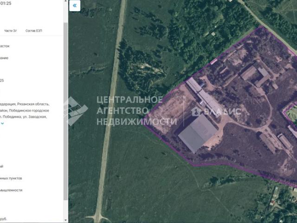
Task: Select the text ending in 'мышленности'
Action: tap(11, 190)
